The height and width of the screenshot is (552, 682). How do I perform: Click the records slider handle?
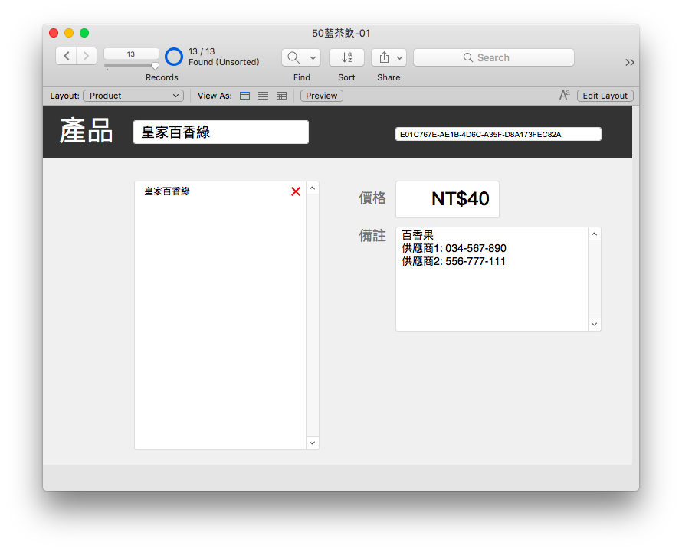coord(155,66)
